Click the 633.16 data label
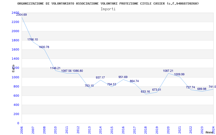The image size is (216, 135). (145, 92)
